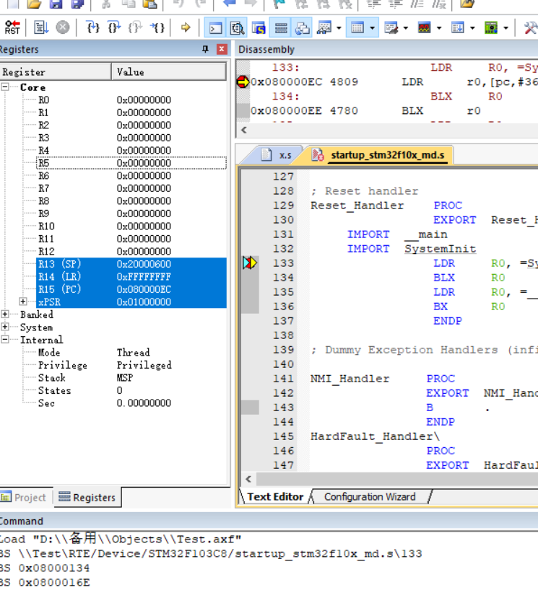Image resolution: width=538 pixels, height=603 pixels.
Task: Open the Watch windows icon
Action: click(x=324, y=27)
